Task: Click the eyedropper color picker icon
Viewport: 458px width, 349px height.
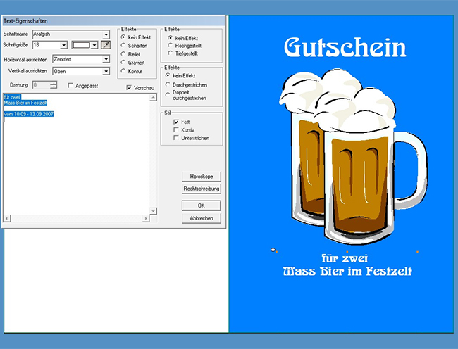Action: pos(106,45)
